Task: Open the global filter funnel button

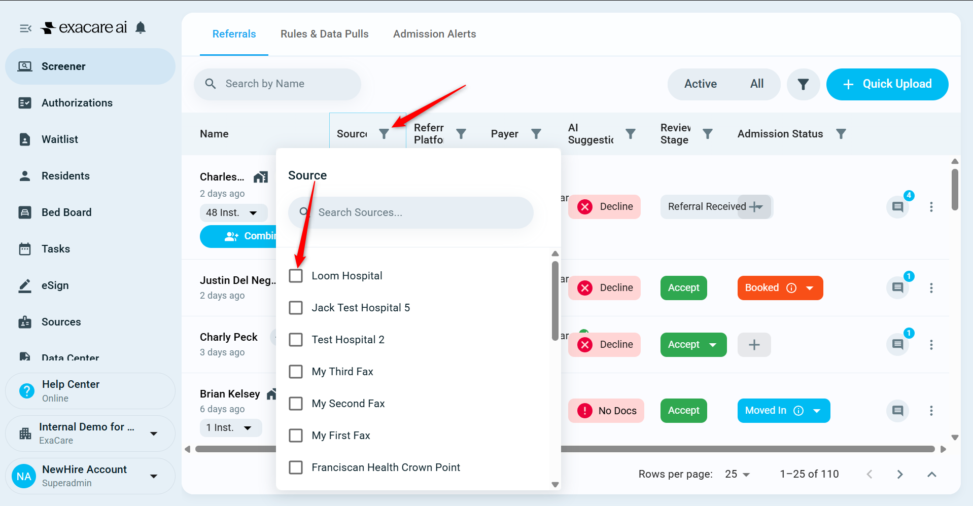Action: point(803,84)
